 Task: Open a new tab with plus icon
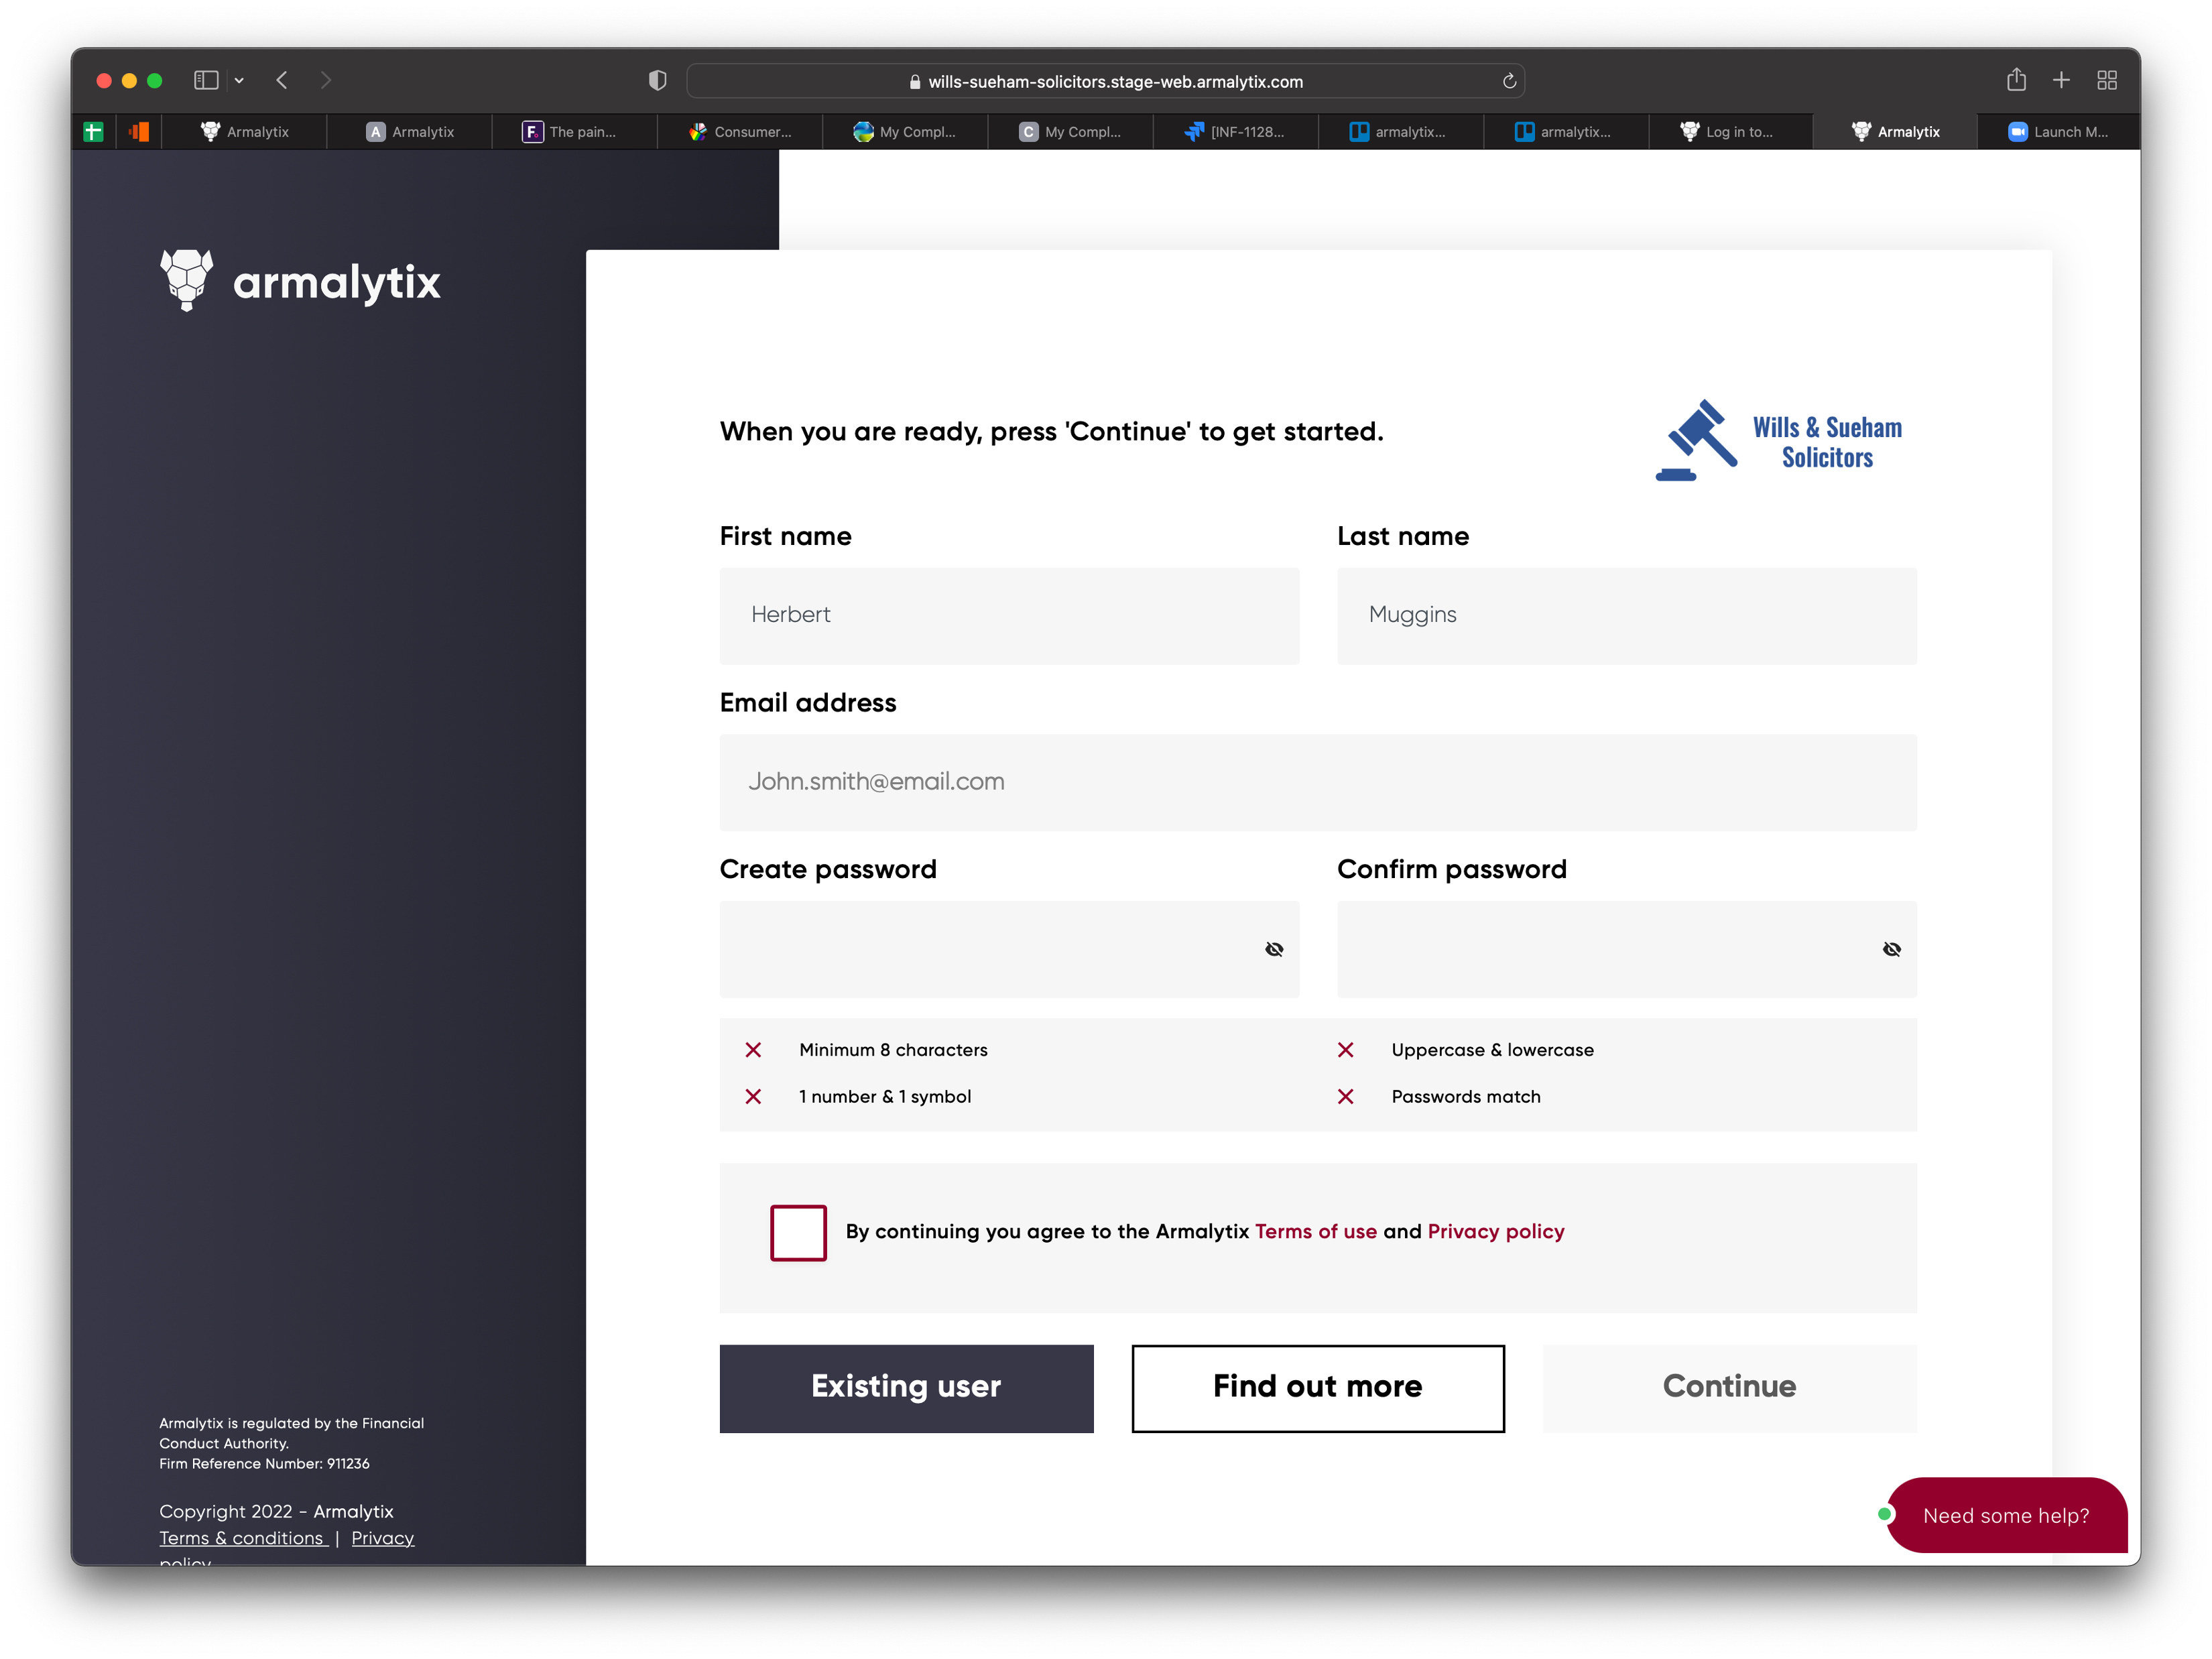click(x=2061, y=80)
